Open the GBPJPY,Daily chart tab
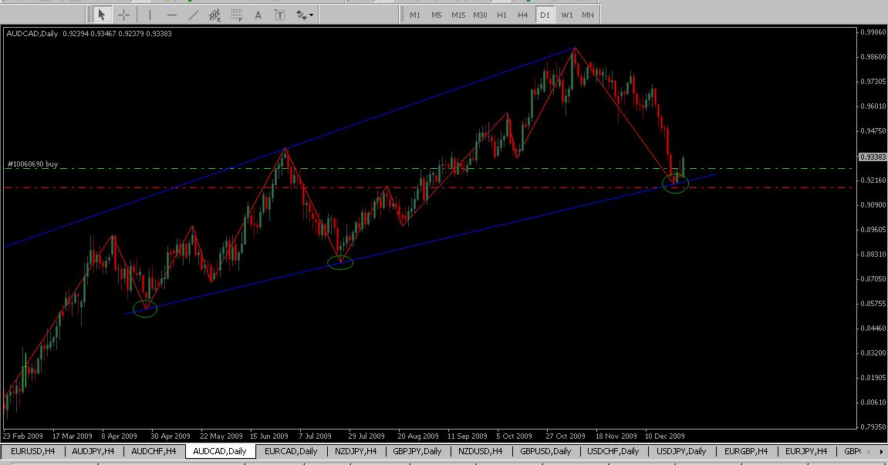The width and height of the screenshot is (888, 465). pyautogui.click(x=417, y=451)
